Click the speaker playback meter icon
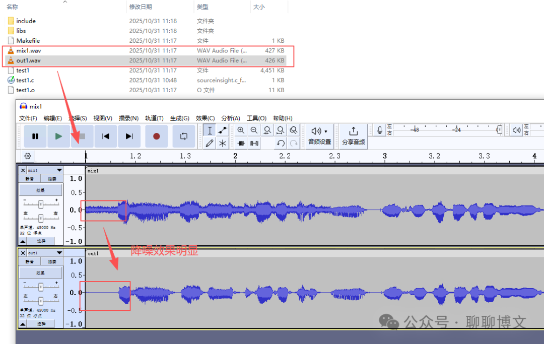Viewport: 544px width, 344px height. [517, 130]
